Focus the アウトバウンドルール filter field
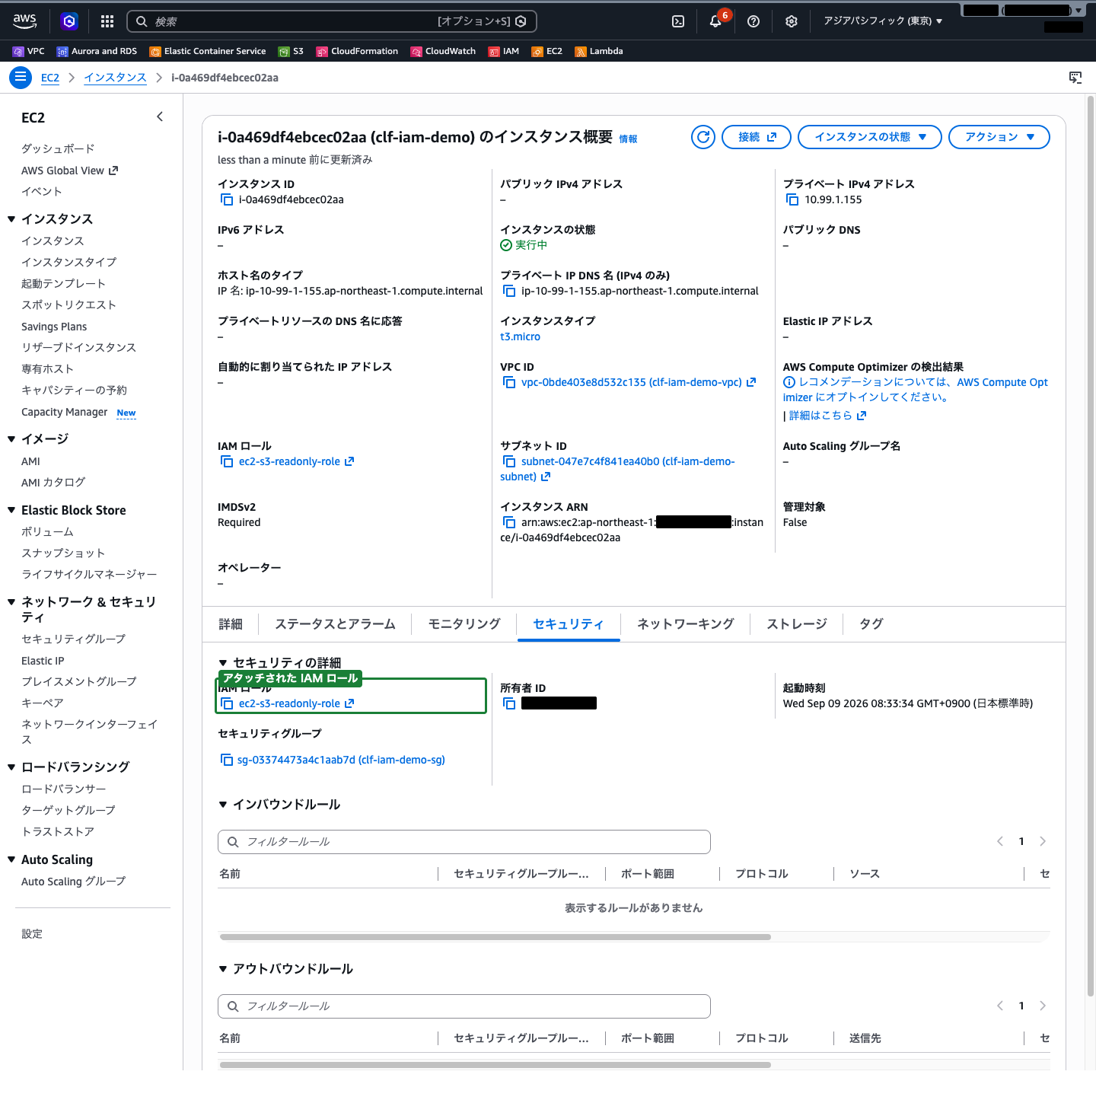The image size is (1096, 1100). click(x=464, y=1006)
